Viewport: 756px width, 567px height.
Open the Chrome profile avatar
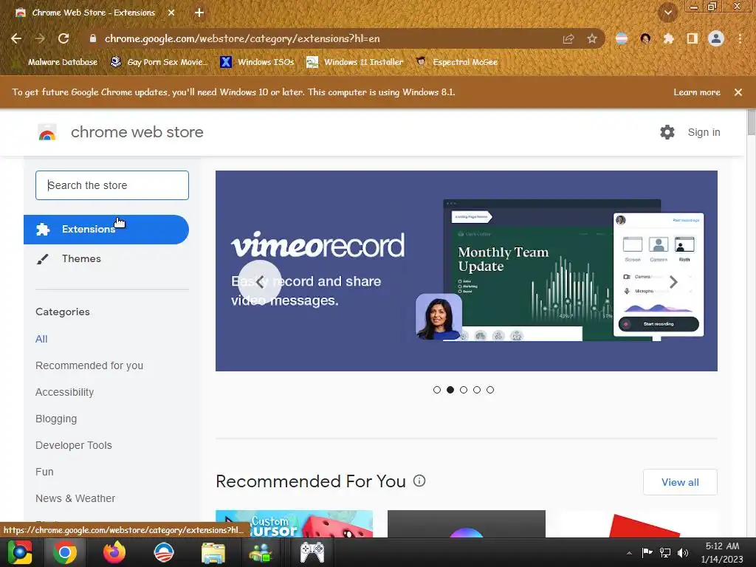click(716, 38)
